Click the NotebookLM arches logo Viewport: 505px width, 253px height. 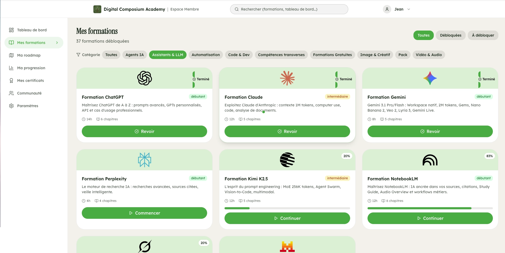[430, 160]
